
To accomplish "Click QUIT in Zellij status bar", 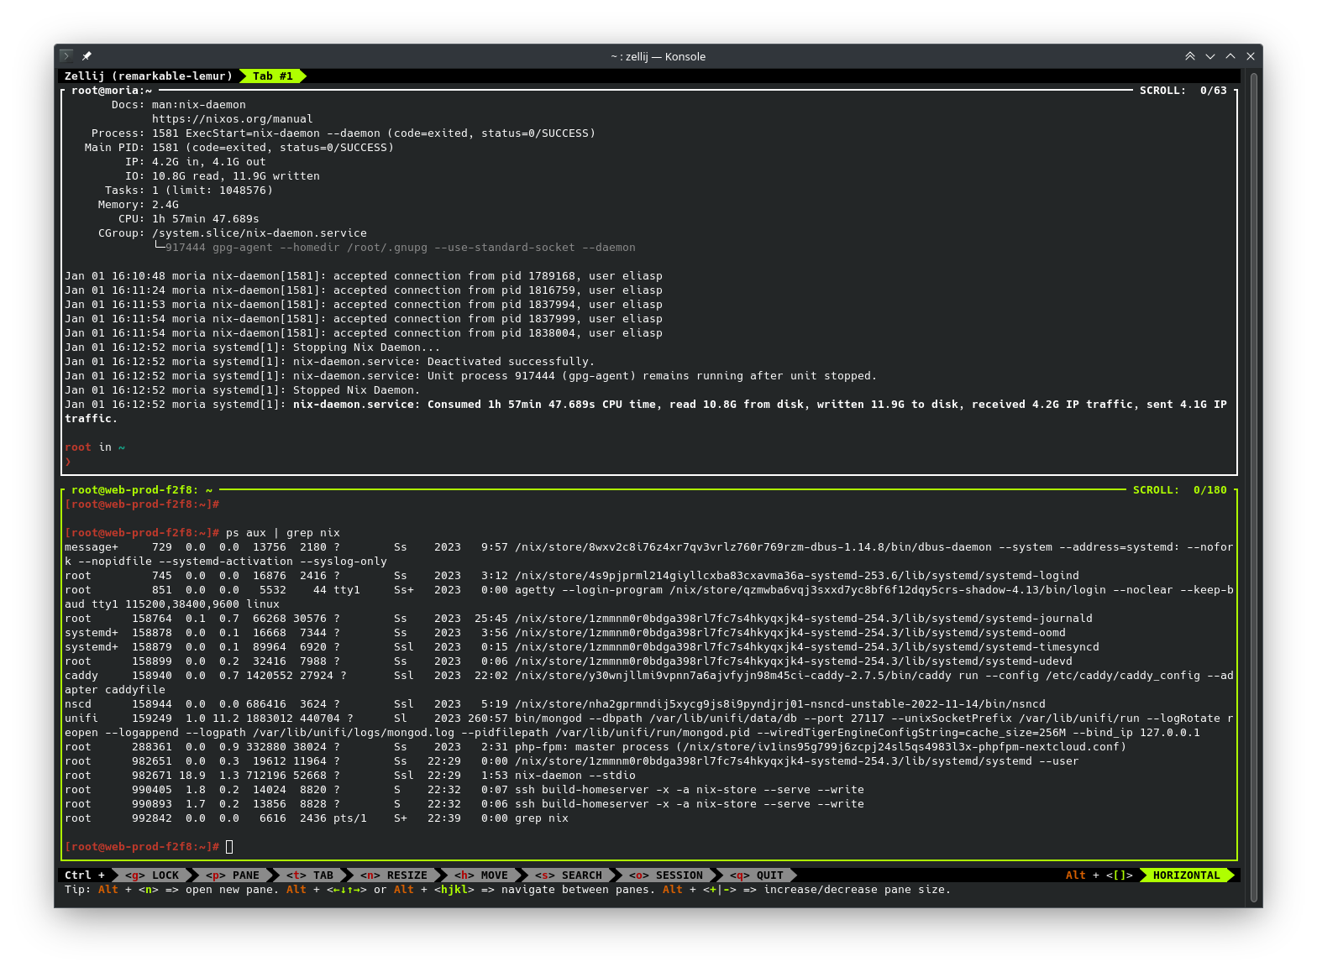I will point(757,875).
